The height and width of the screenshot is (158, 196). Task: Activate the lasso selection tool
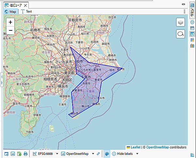181,34
